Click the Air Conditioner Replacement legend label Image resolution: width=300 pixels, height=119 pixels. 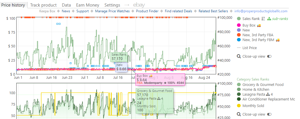268,99
